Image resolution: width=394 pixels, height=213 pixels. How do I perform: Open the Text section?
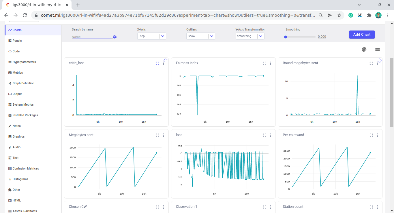(x=33, y=158)
